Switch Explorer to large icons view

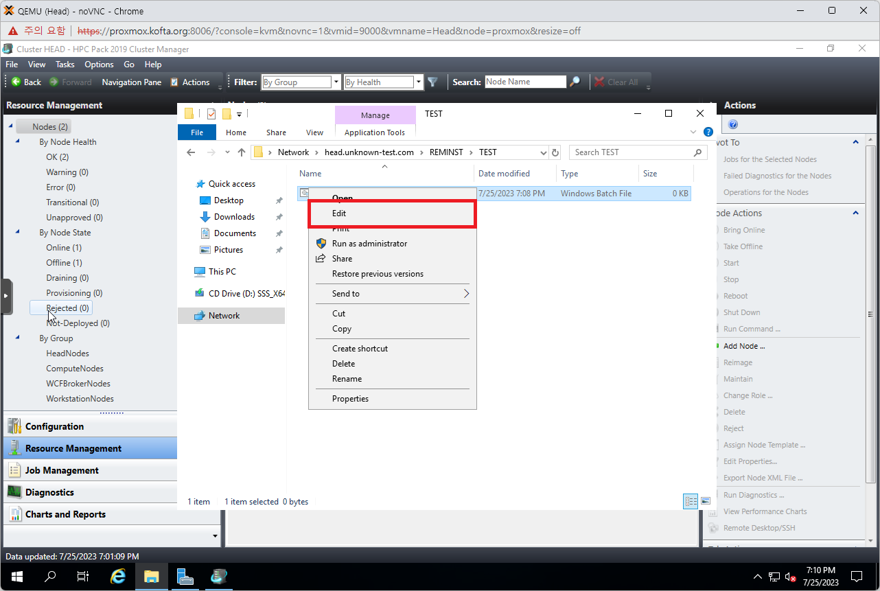pyautogui.click(x=705, y=502)
